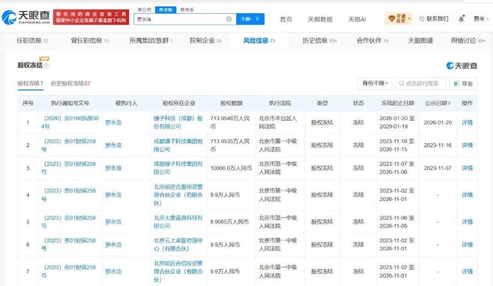Open 天眼数据 in the top navigation
The height and width of the screenshot is (286, 493).
[320, 20]
